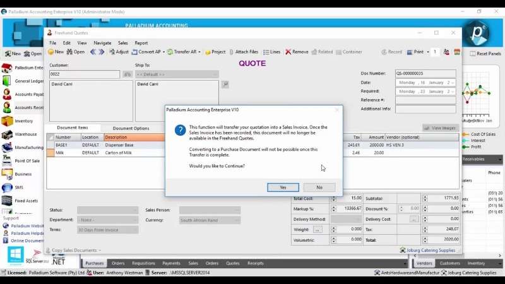Open the Navigate menu
The height and width of the screenshot is (284, 505).
(102, 43)
